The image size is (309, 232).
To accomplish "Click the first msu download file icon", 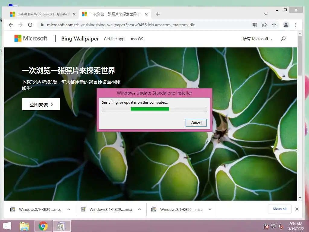I will click(x=13, y=209).
